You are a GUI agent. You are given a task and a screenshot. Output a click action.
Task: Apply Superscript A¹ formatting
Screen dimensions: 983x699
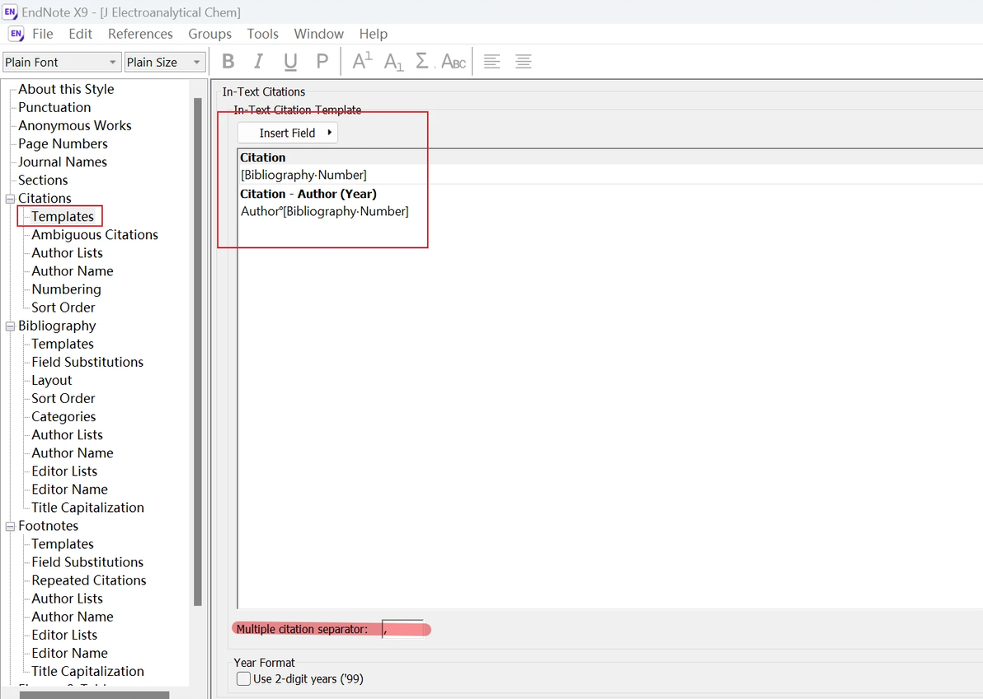point(362,61)
